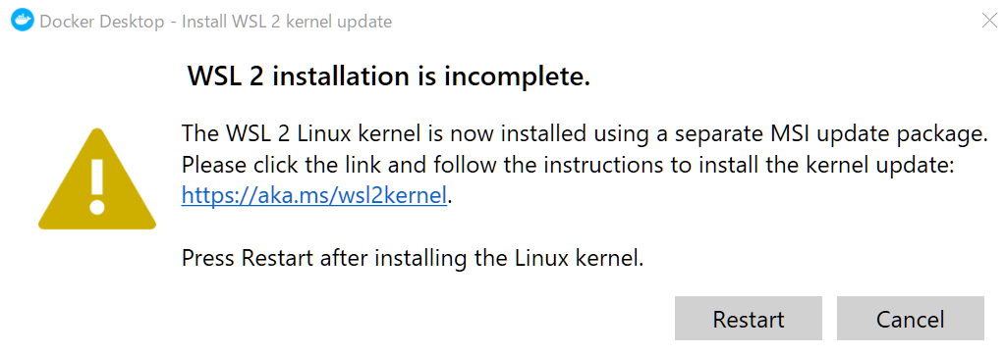Click the line mentioning separate MSI update package
Screen dimensions: 1005x355
[x=583, y=134]
